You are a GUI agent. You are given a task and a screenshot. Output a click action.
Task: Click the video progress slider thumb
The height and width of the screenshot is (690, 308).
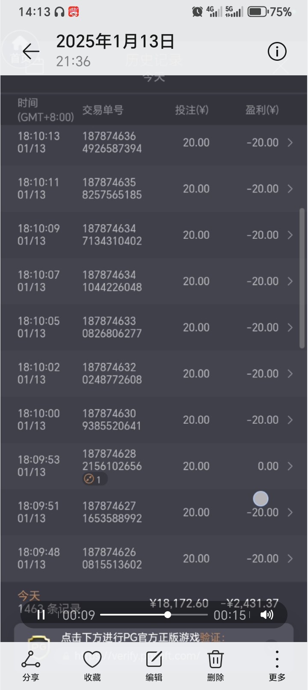[168, 615]
